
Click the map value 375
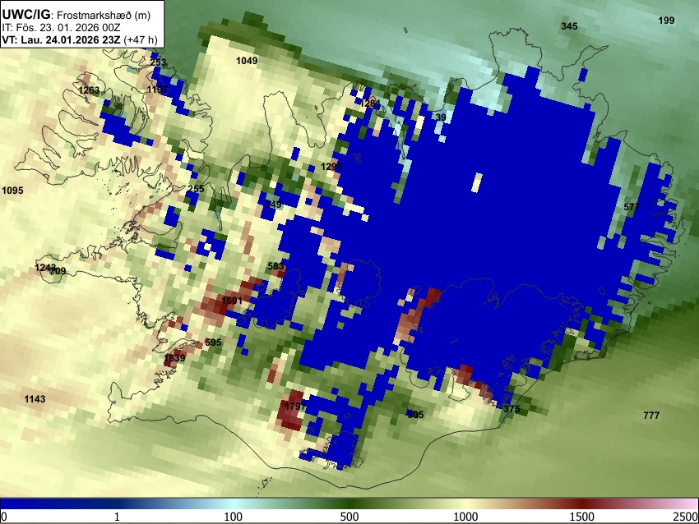[512, 409]
